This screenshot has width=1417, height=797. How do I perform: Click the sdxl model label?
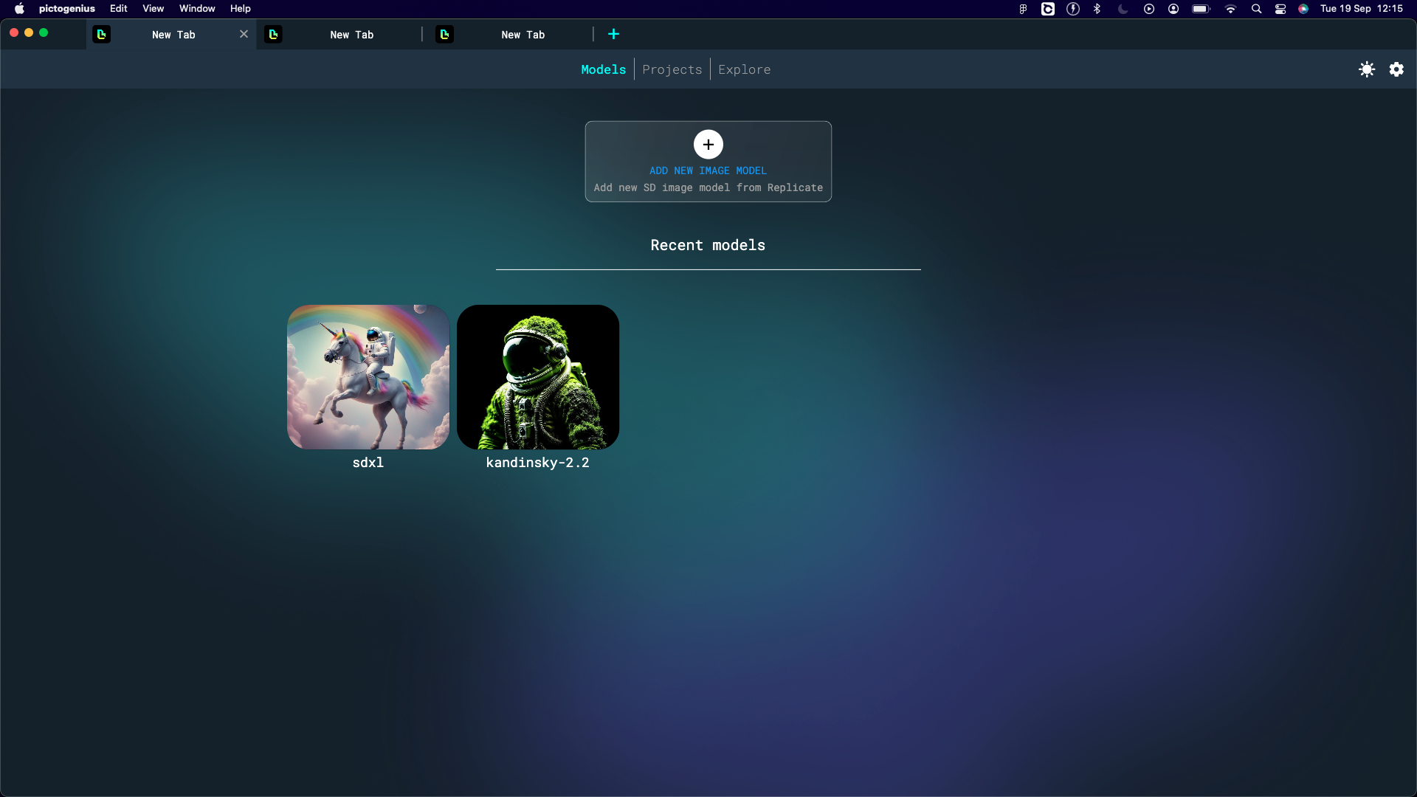click(x=368, y=463)
